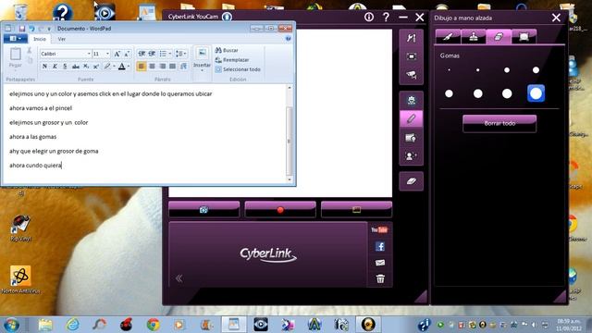Viewport: 592px width, 333px height.
Task: Open Windows Start menu orb
Action: (x=12, y=325)
